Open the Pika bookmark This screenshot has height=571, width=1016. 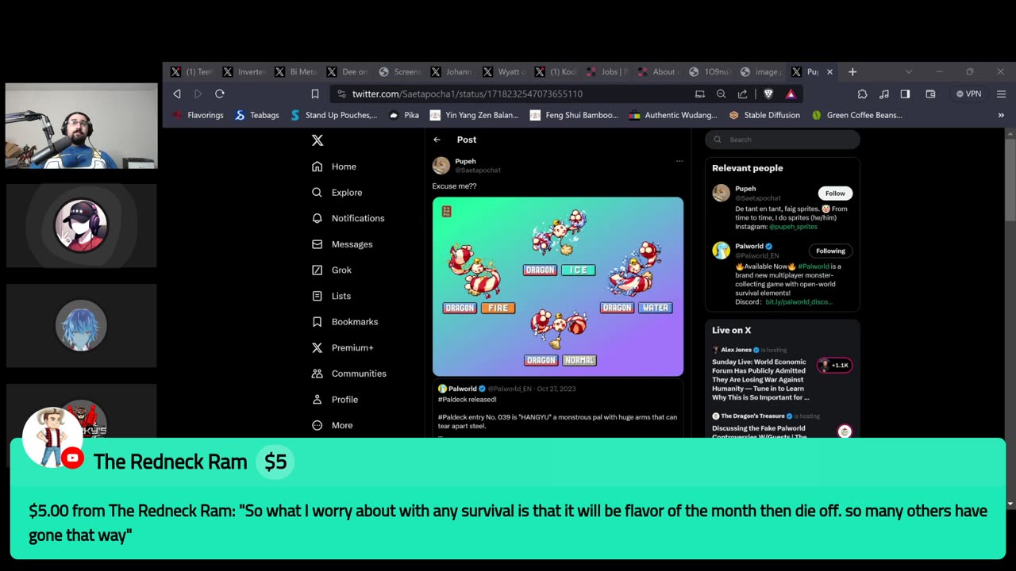point(404,115)
